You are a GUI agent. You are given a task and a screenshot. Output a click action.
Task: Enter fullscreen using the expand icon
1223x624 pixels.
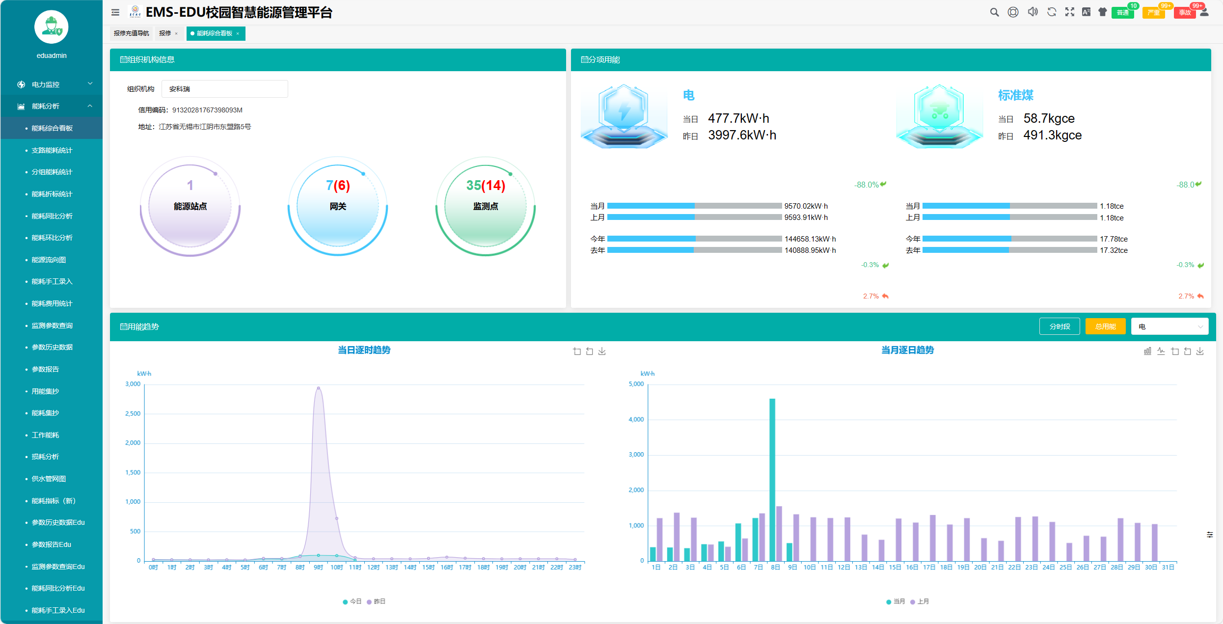(x=1070, y=12)
